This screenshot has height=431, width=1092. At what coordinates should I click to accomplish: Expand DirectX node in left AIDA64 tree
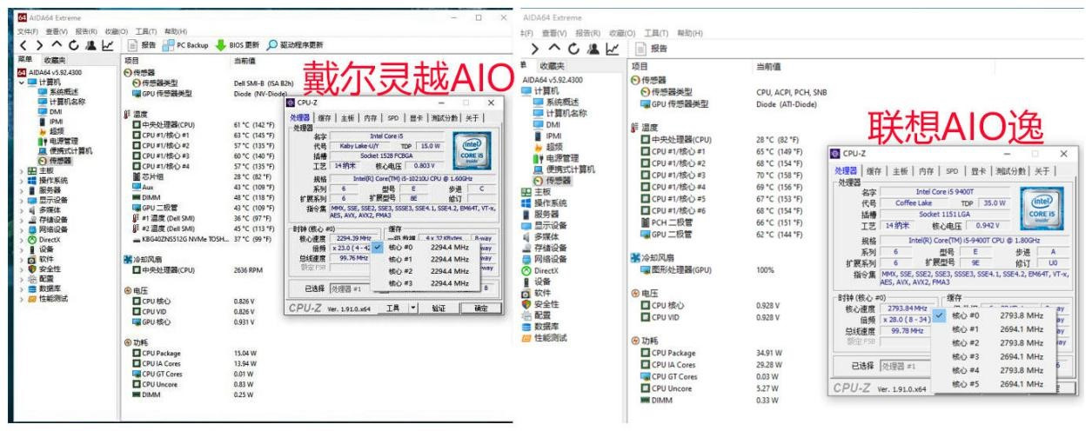click(21, 238)
